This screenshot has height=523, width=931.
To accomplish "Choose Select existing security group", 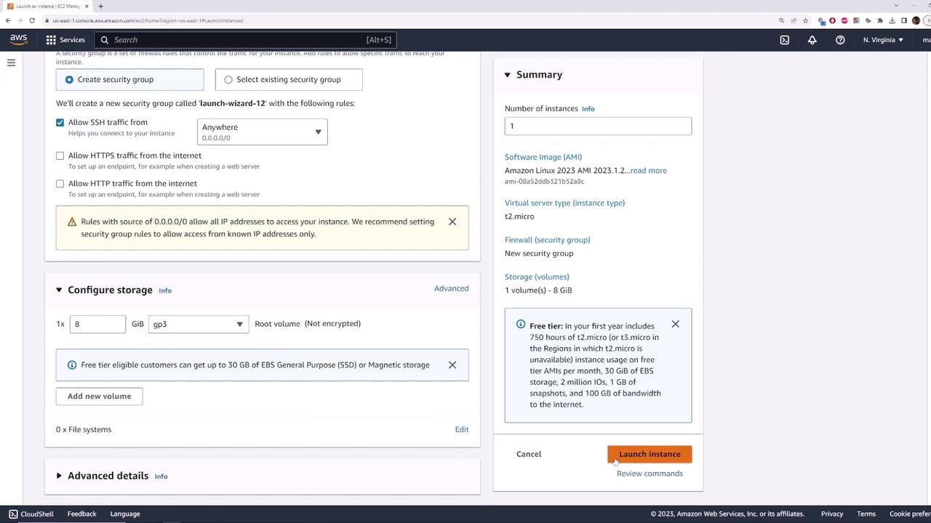I will (289, 79).
